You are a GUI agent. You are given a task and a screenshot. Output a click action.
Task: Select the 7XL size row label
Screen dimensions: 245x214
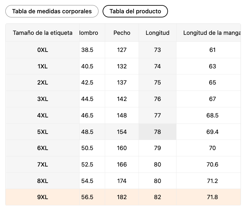pyautogui.click(x=43, y=165)
